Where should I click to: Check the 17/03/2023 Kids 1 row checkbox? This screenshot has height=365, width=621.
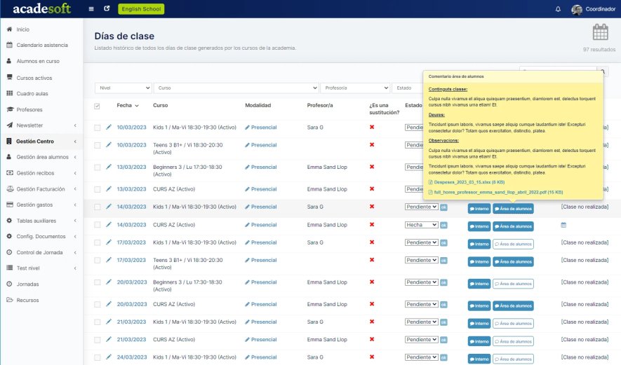tap(97, 243)
